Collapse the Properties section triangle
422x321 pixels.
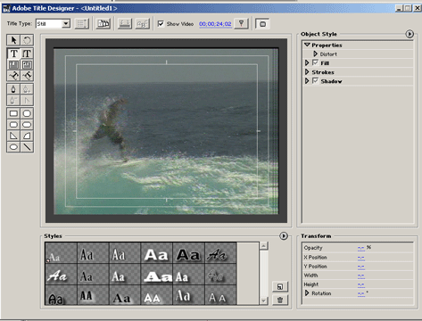307,45
